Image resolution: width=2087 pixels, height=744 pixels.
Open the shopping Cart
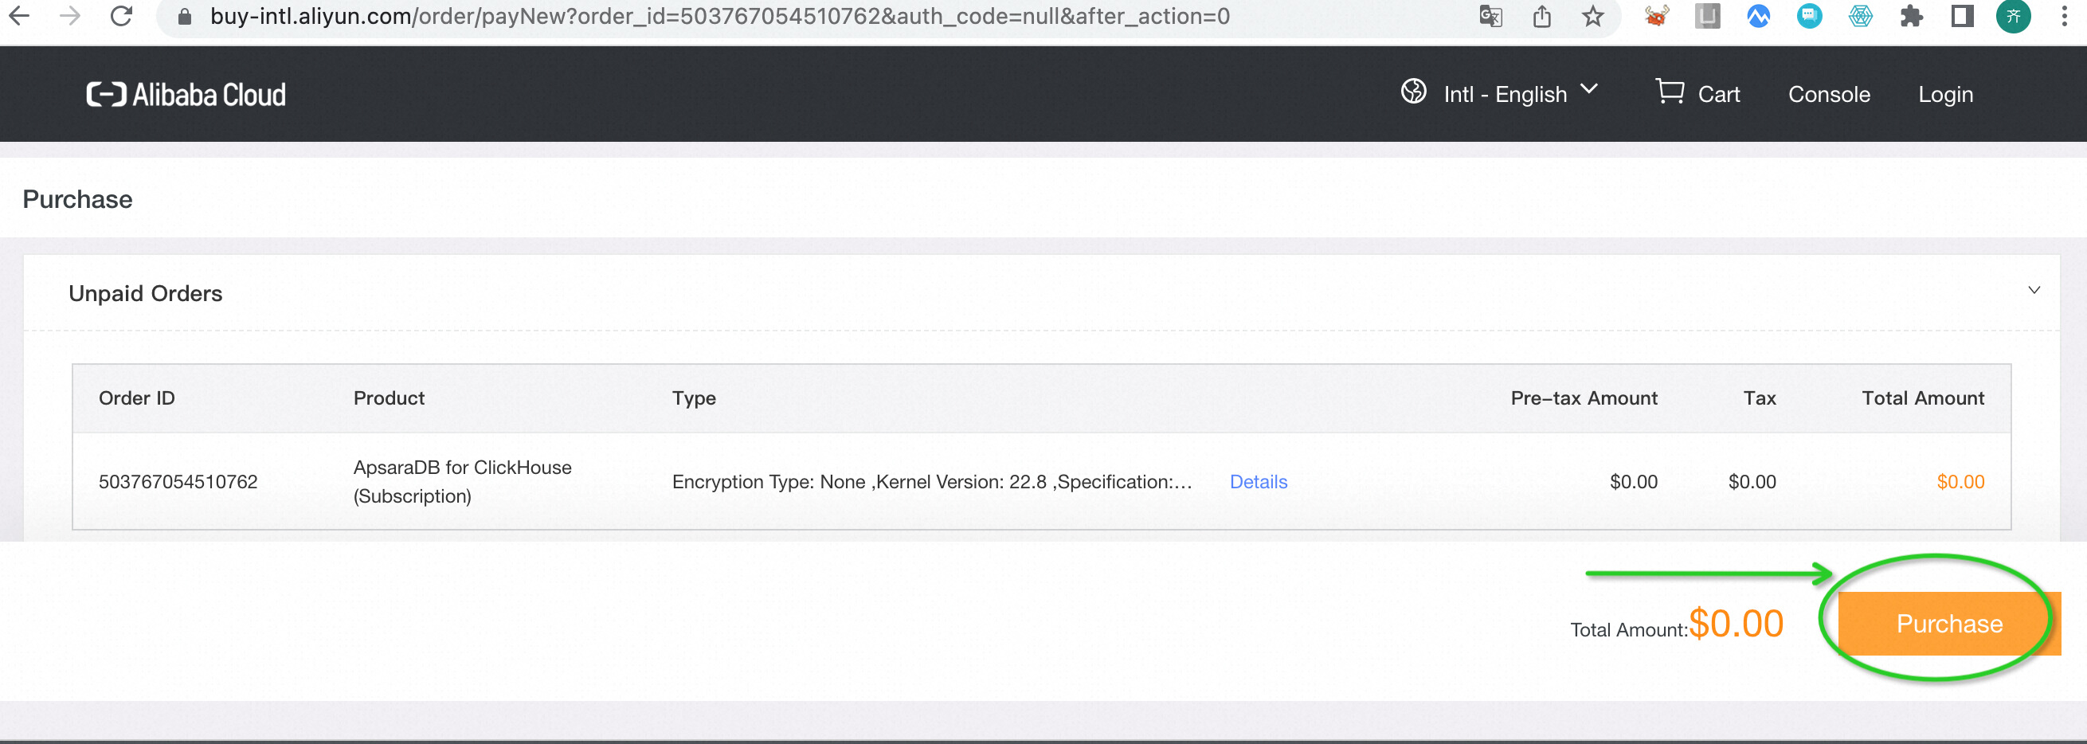(x=1697, y=94)
